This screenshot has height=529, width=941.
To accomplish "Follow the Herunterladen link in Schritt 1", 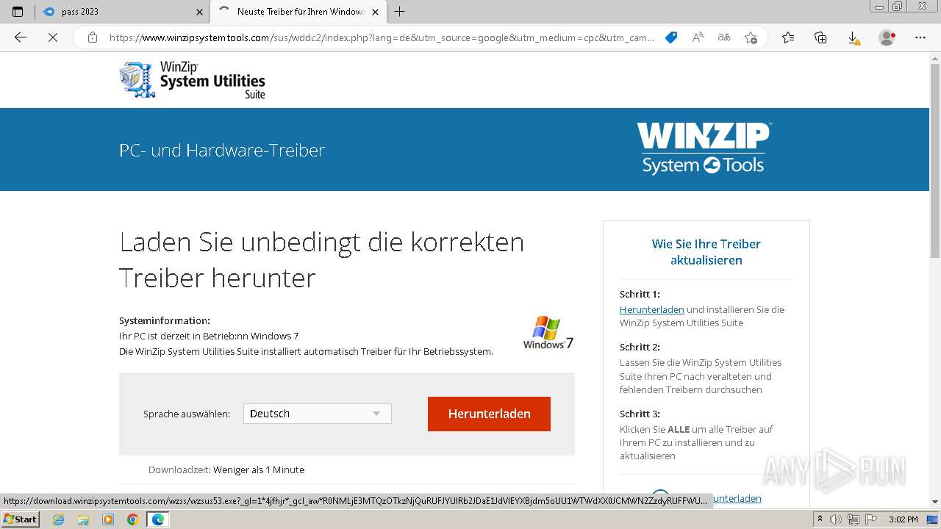I will click(x=651, y=309).
